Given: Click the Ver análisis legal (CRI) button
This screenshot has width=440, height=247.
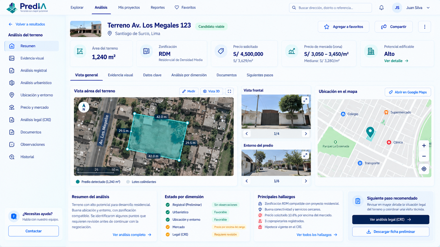Looking at the screenshot, I should (x=391, y=219).
